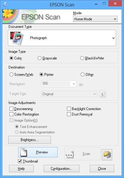
Task: Select the Grayscale image type
Action: pyautogui.click(x=39, y=58)
